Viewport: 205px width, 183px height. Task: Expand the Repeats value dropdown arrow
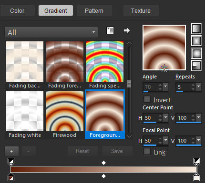198,87
